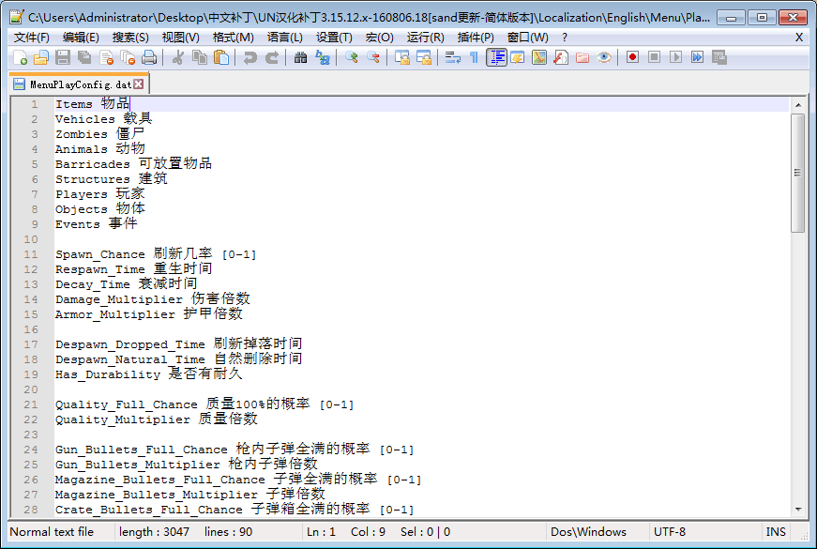Viewport: 817px width, 549px height.
Task: Open the 文件(F) File menu
Action: pos(32,37)
